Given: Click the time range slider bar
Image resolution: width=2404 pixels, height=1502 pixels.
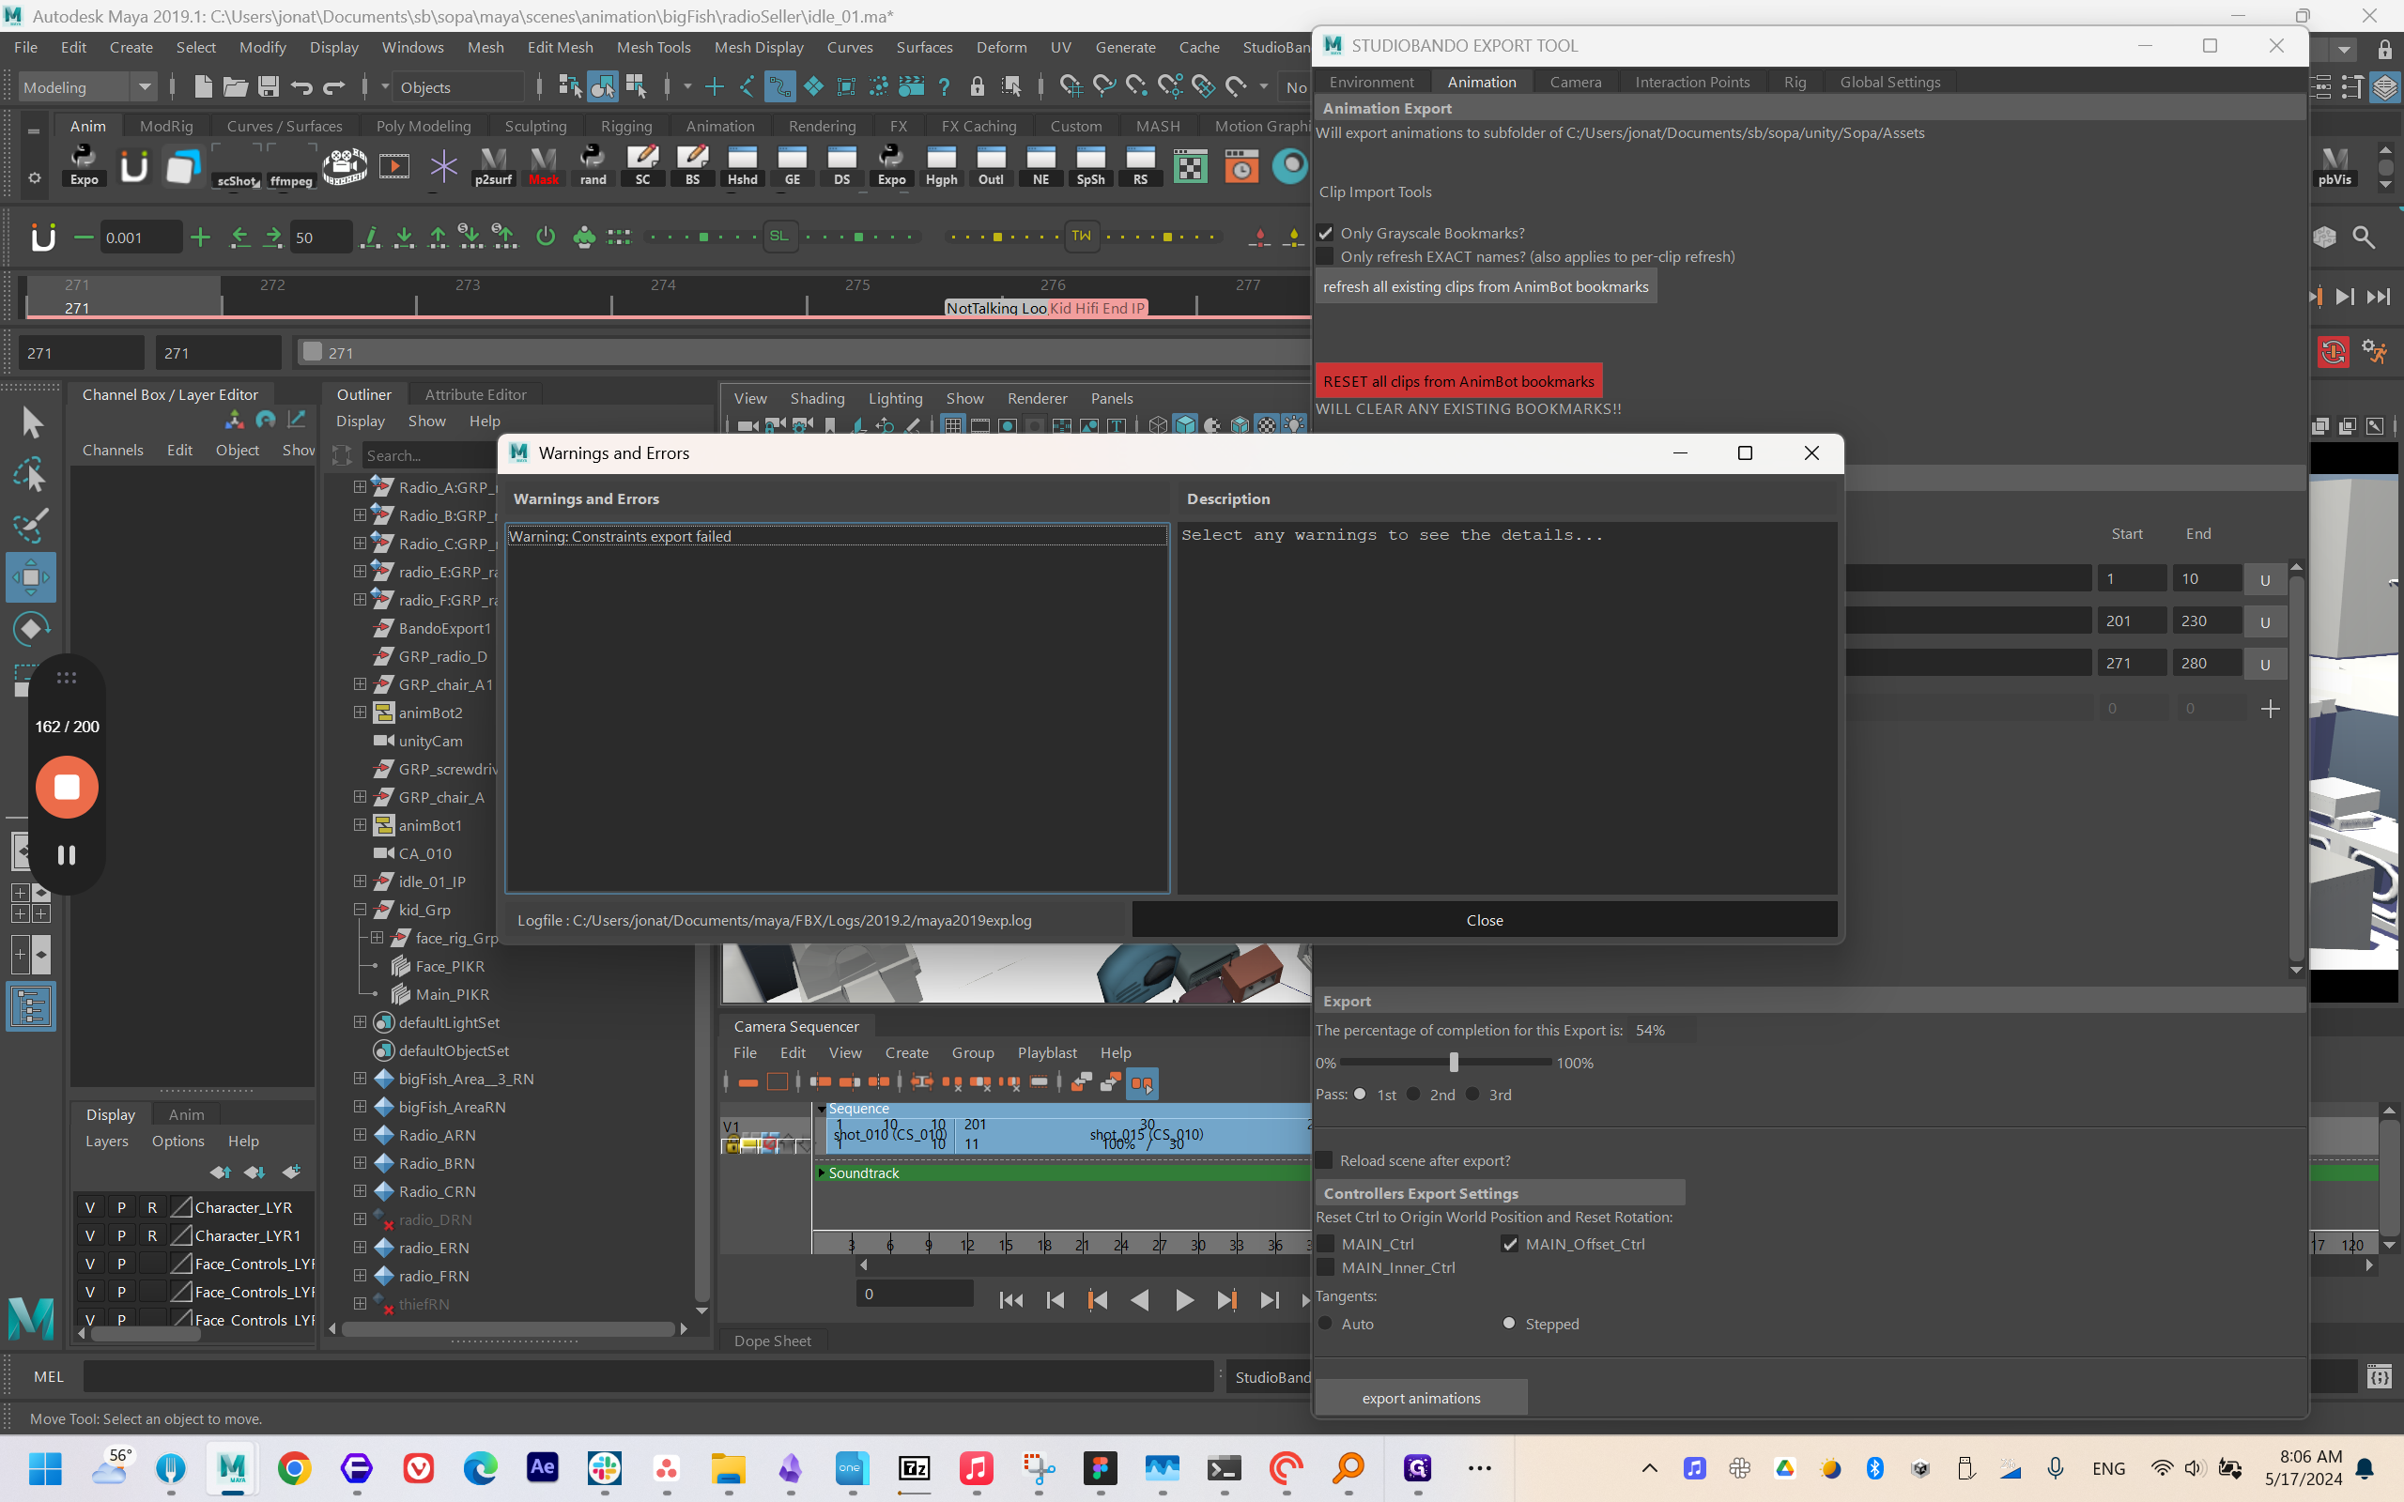Looking at the screenshot, I should click(803, 353).
